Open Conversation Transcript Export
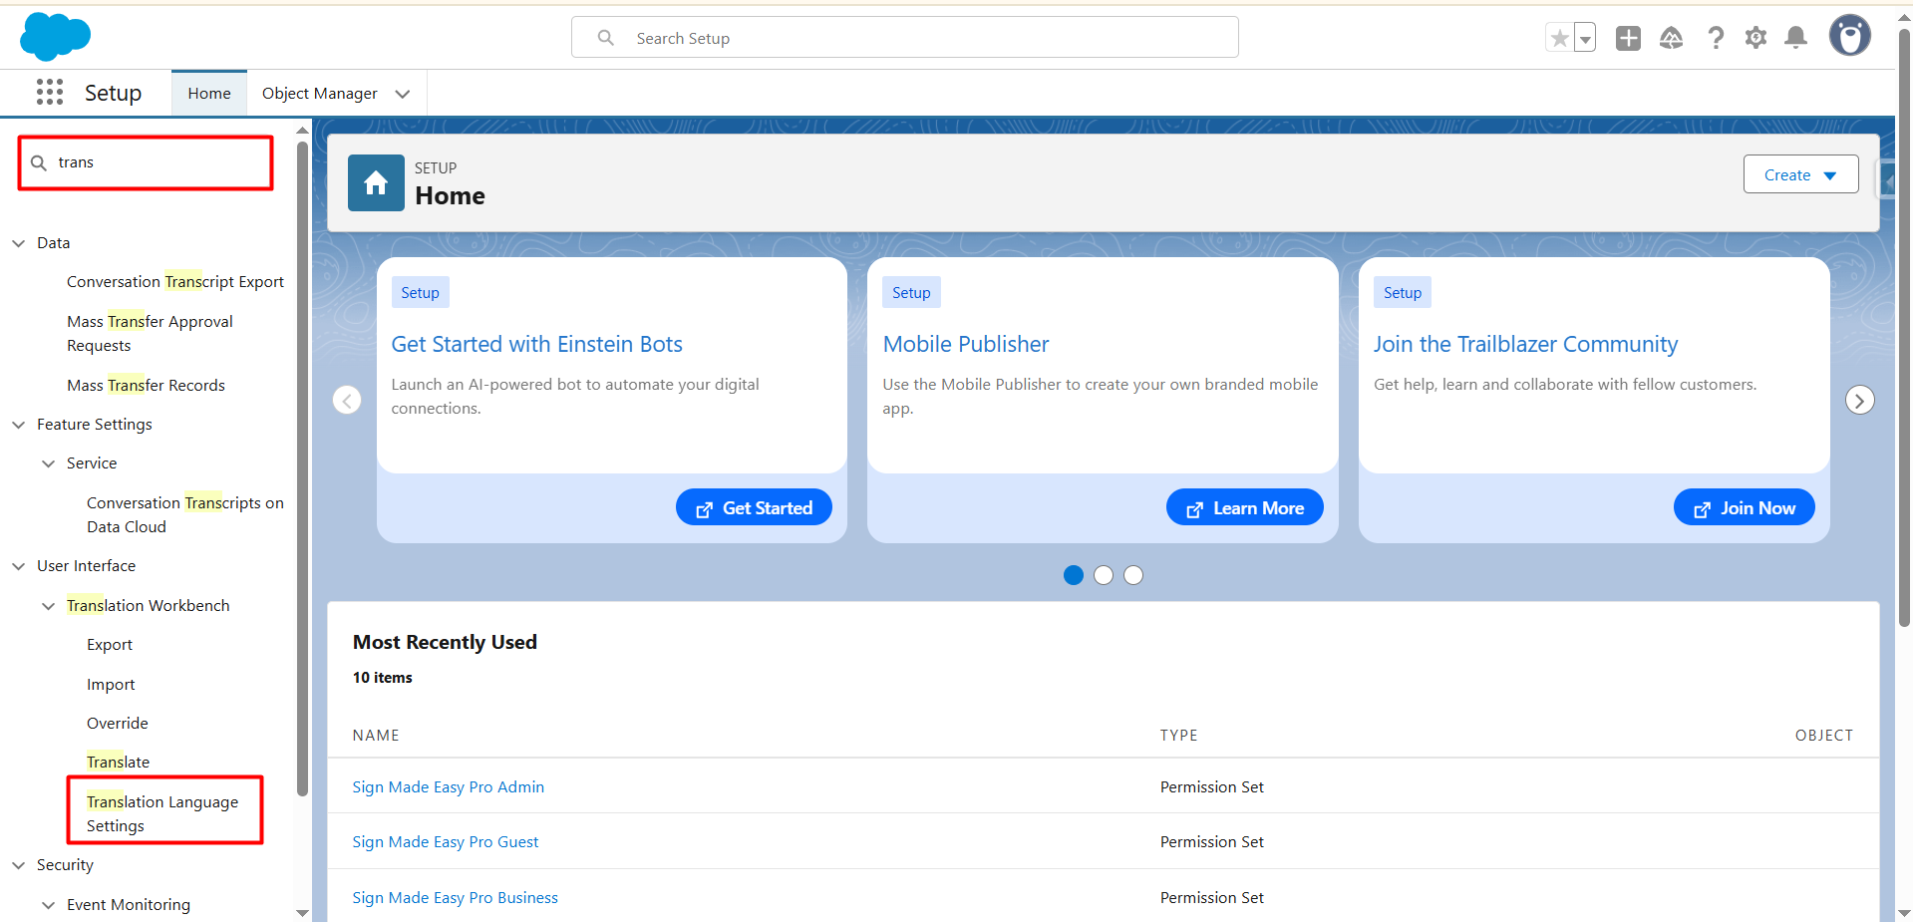Image resolution: width=1913 pixels, height=922 pixels. [175, 282]
